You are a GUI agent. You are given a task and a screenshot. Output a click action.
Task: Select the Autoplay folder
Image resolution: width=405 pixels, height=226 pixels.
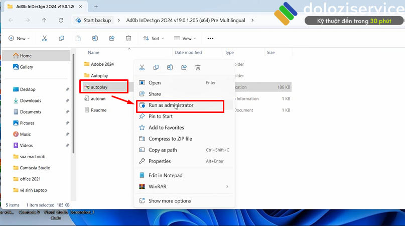96,75
